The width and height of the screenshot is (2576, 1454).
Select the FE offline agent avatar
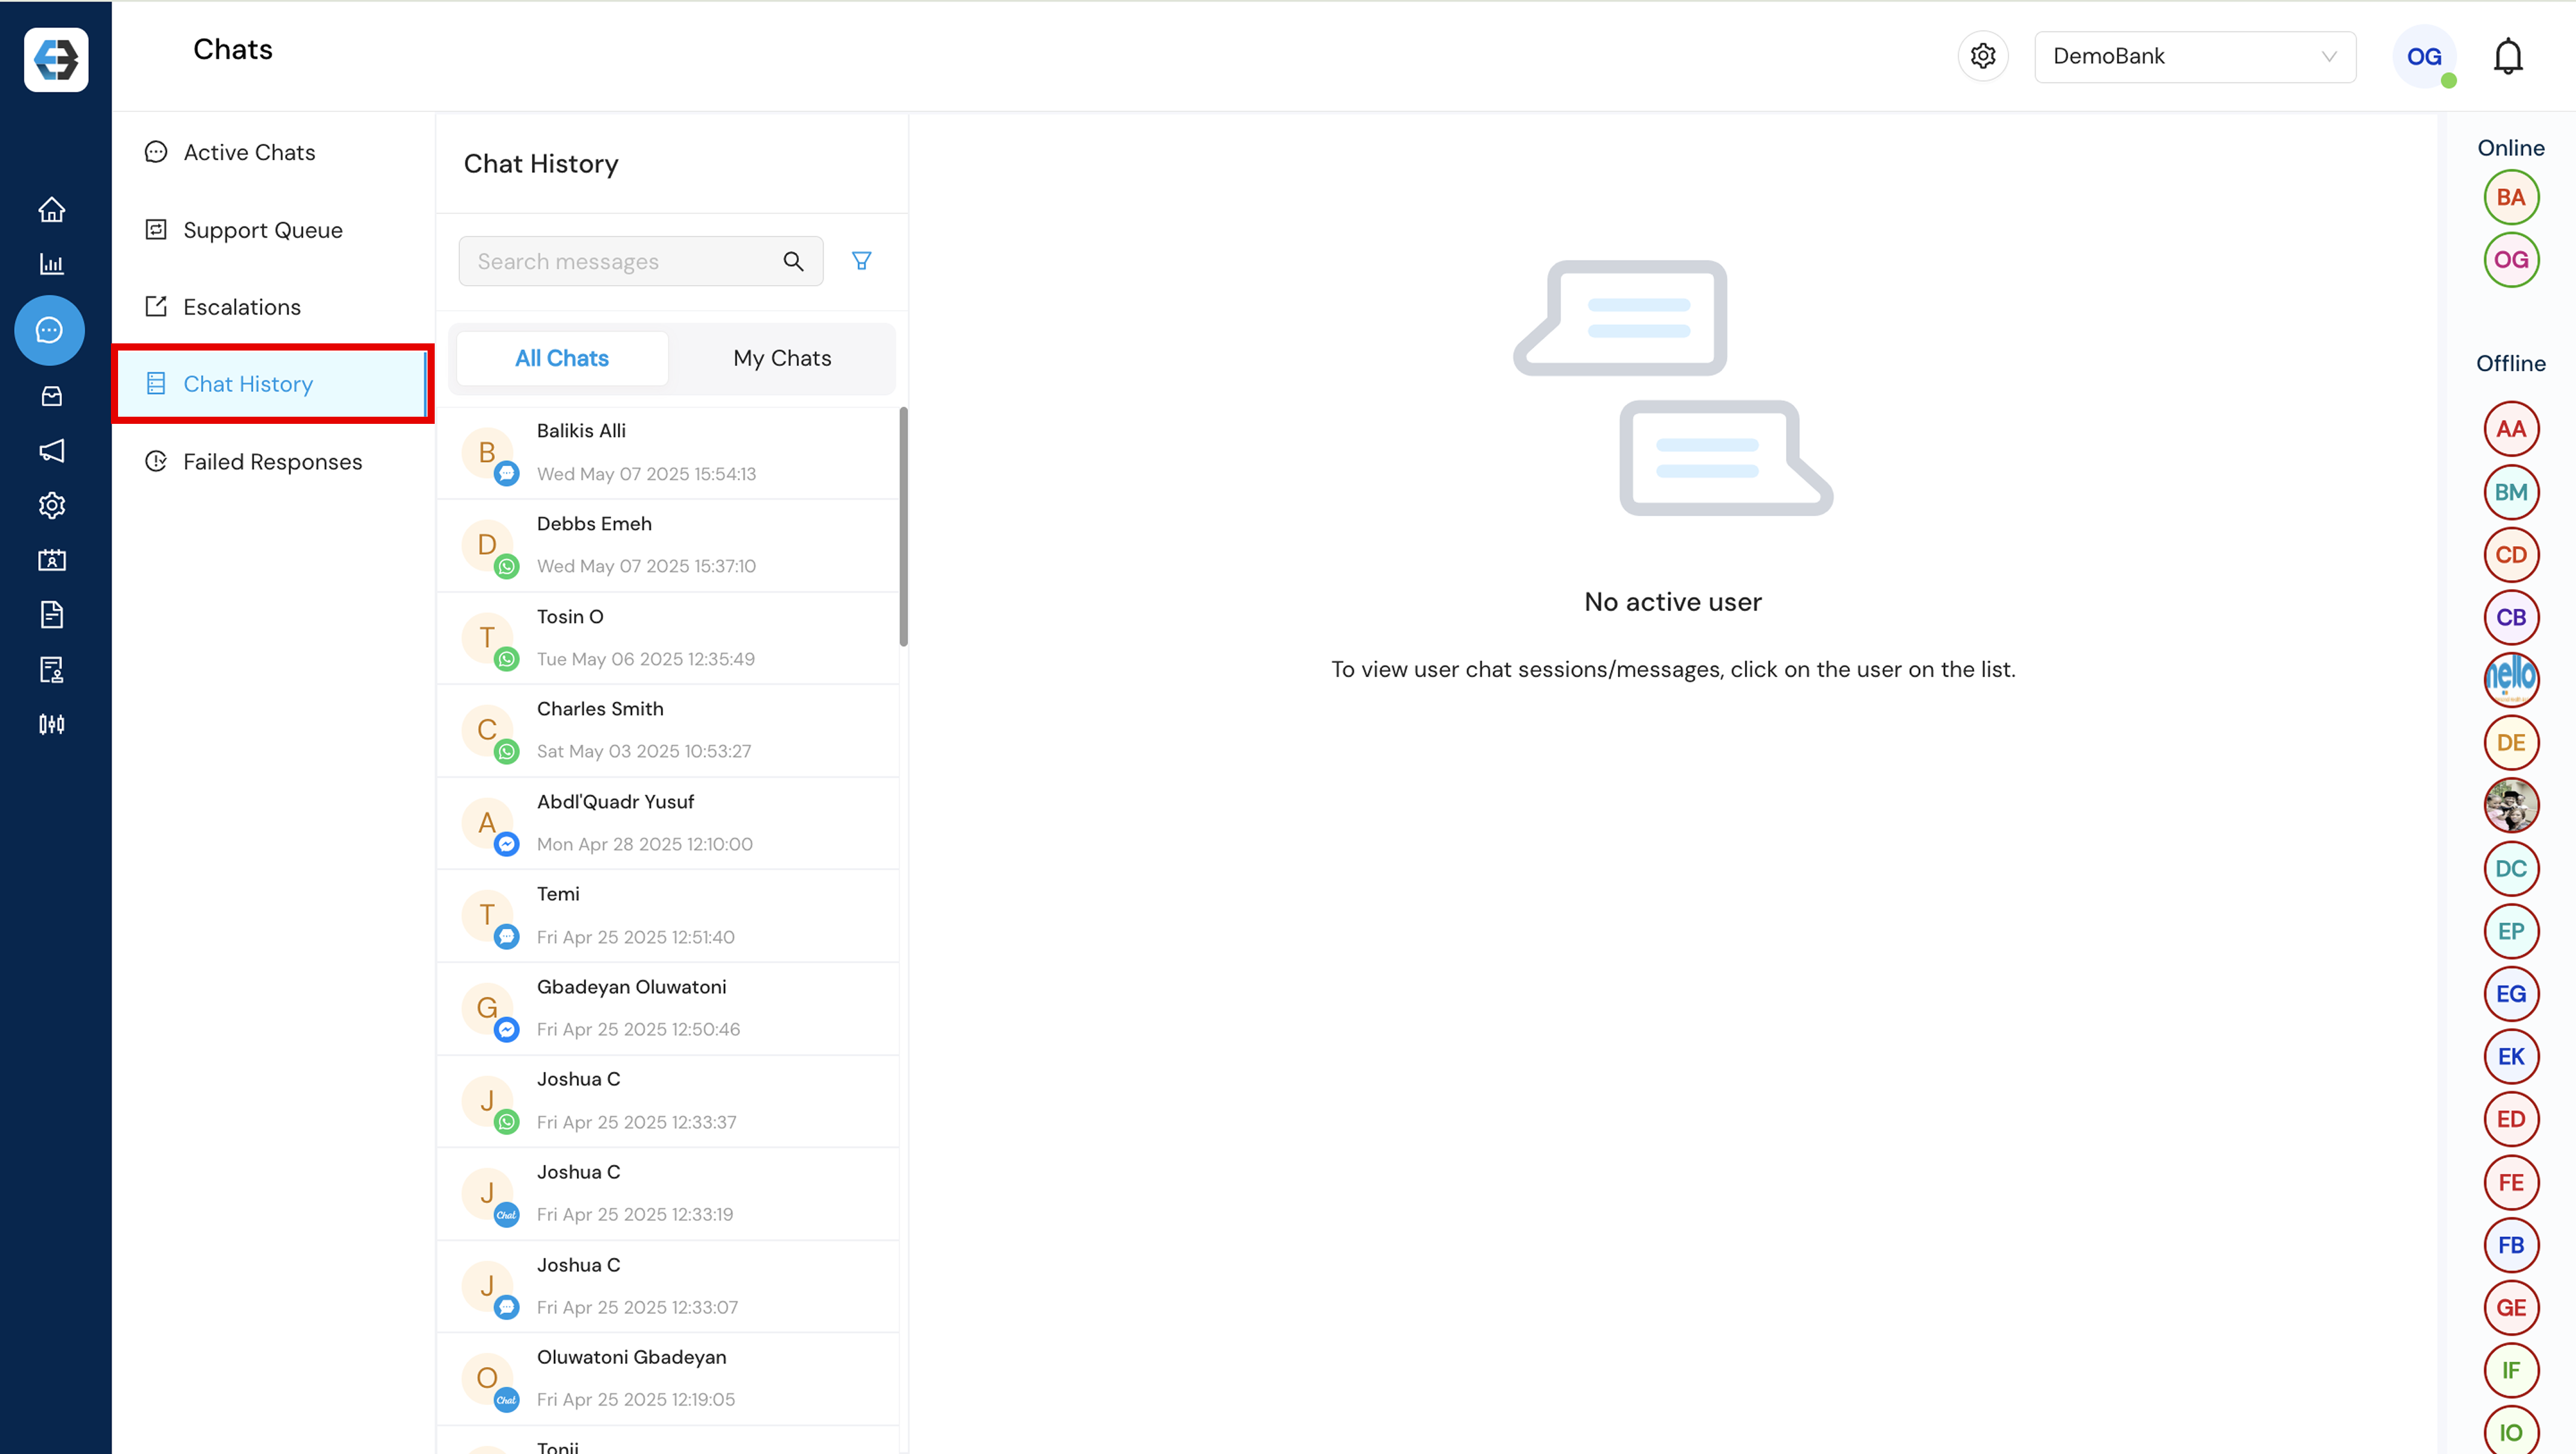click(2511, 1182)
